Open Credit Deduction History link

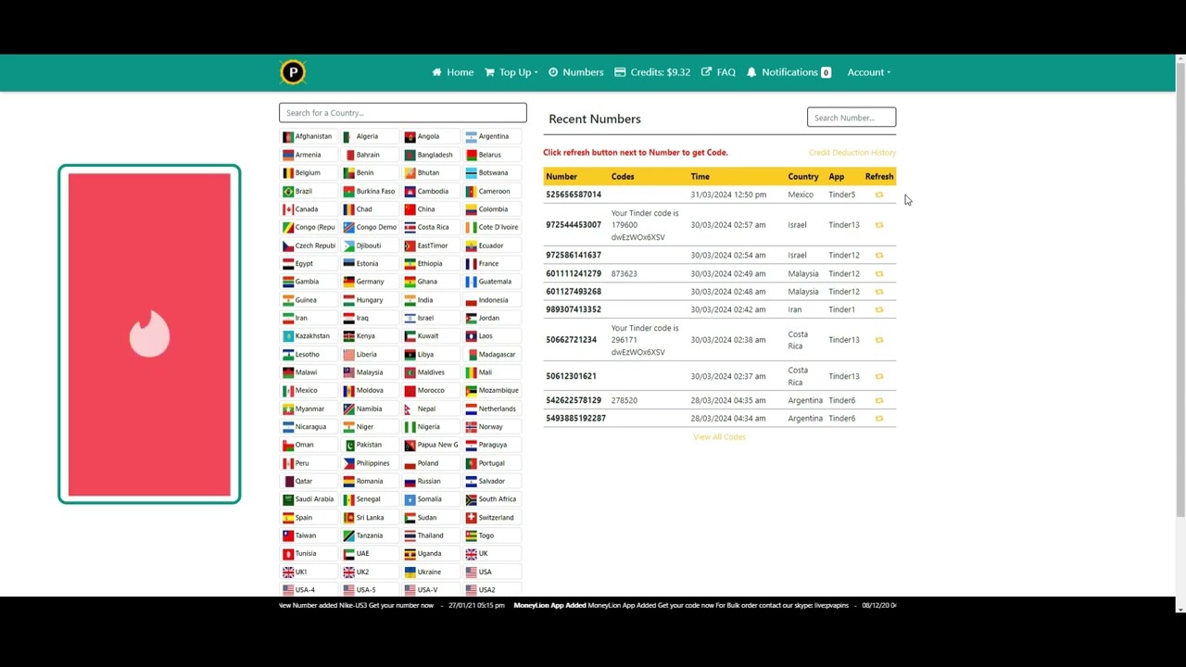[x=852, y=153]
